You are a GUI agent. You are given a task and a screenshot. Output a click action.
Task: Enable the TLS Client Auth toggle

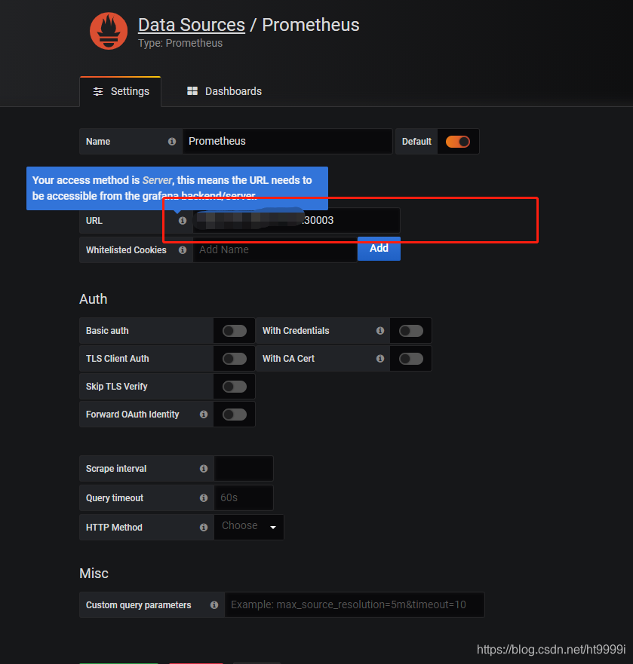[x=235, y=359]
